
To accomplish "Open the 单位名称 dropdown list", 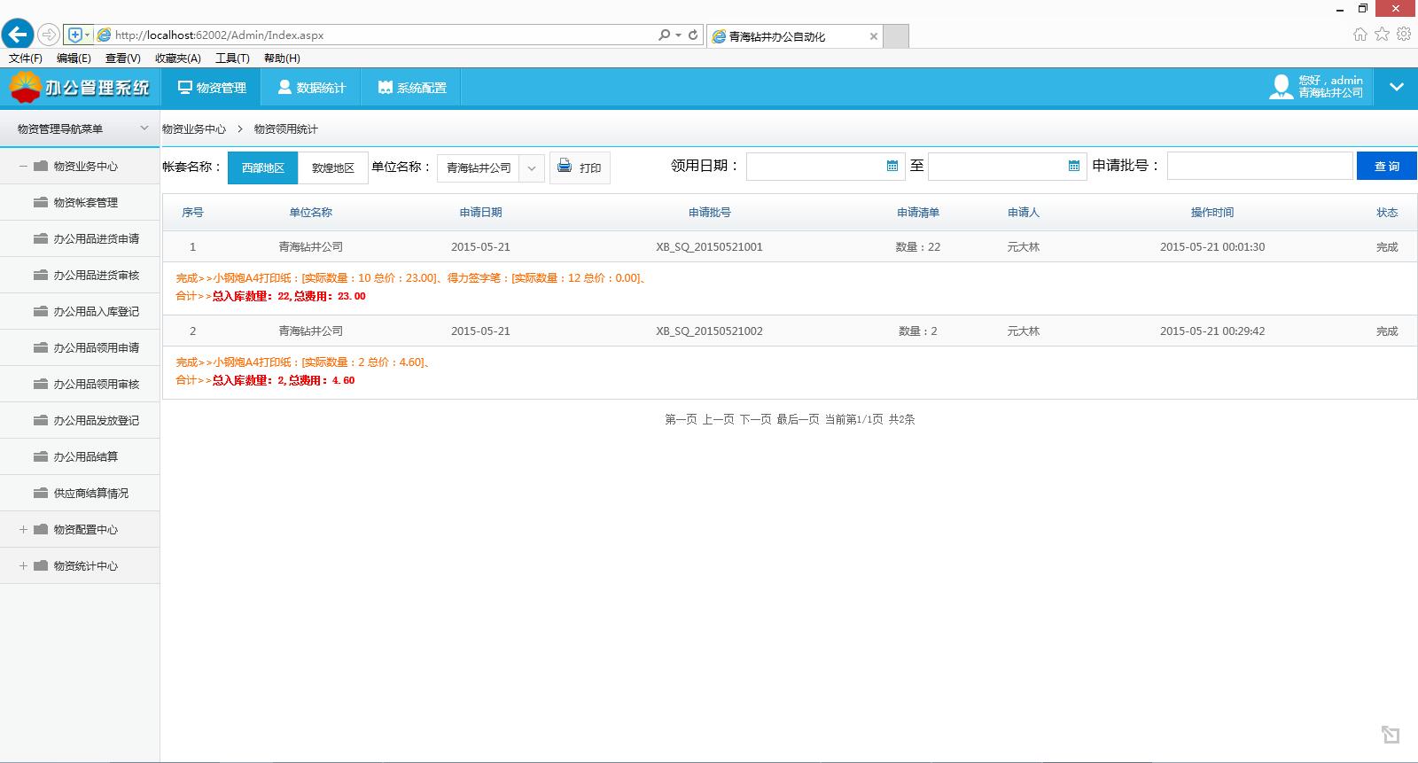I will point(531,167).
